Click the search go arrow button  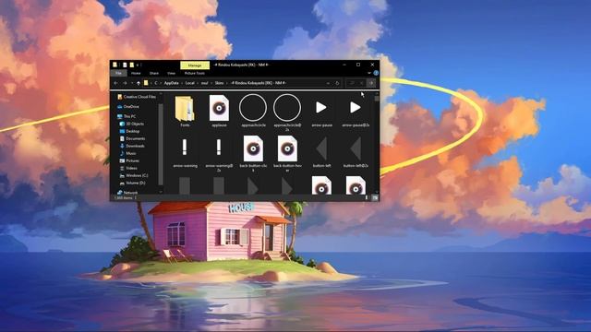pyautogui.click(x=371, y=83)
